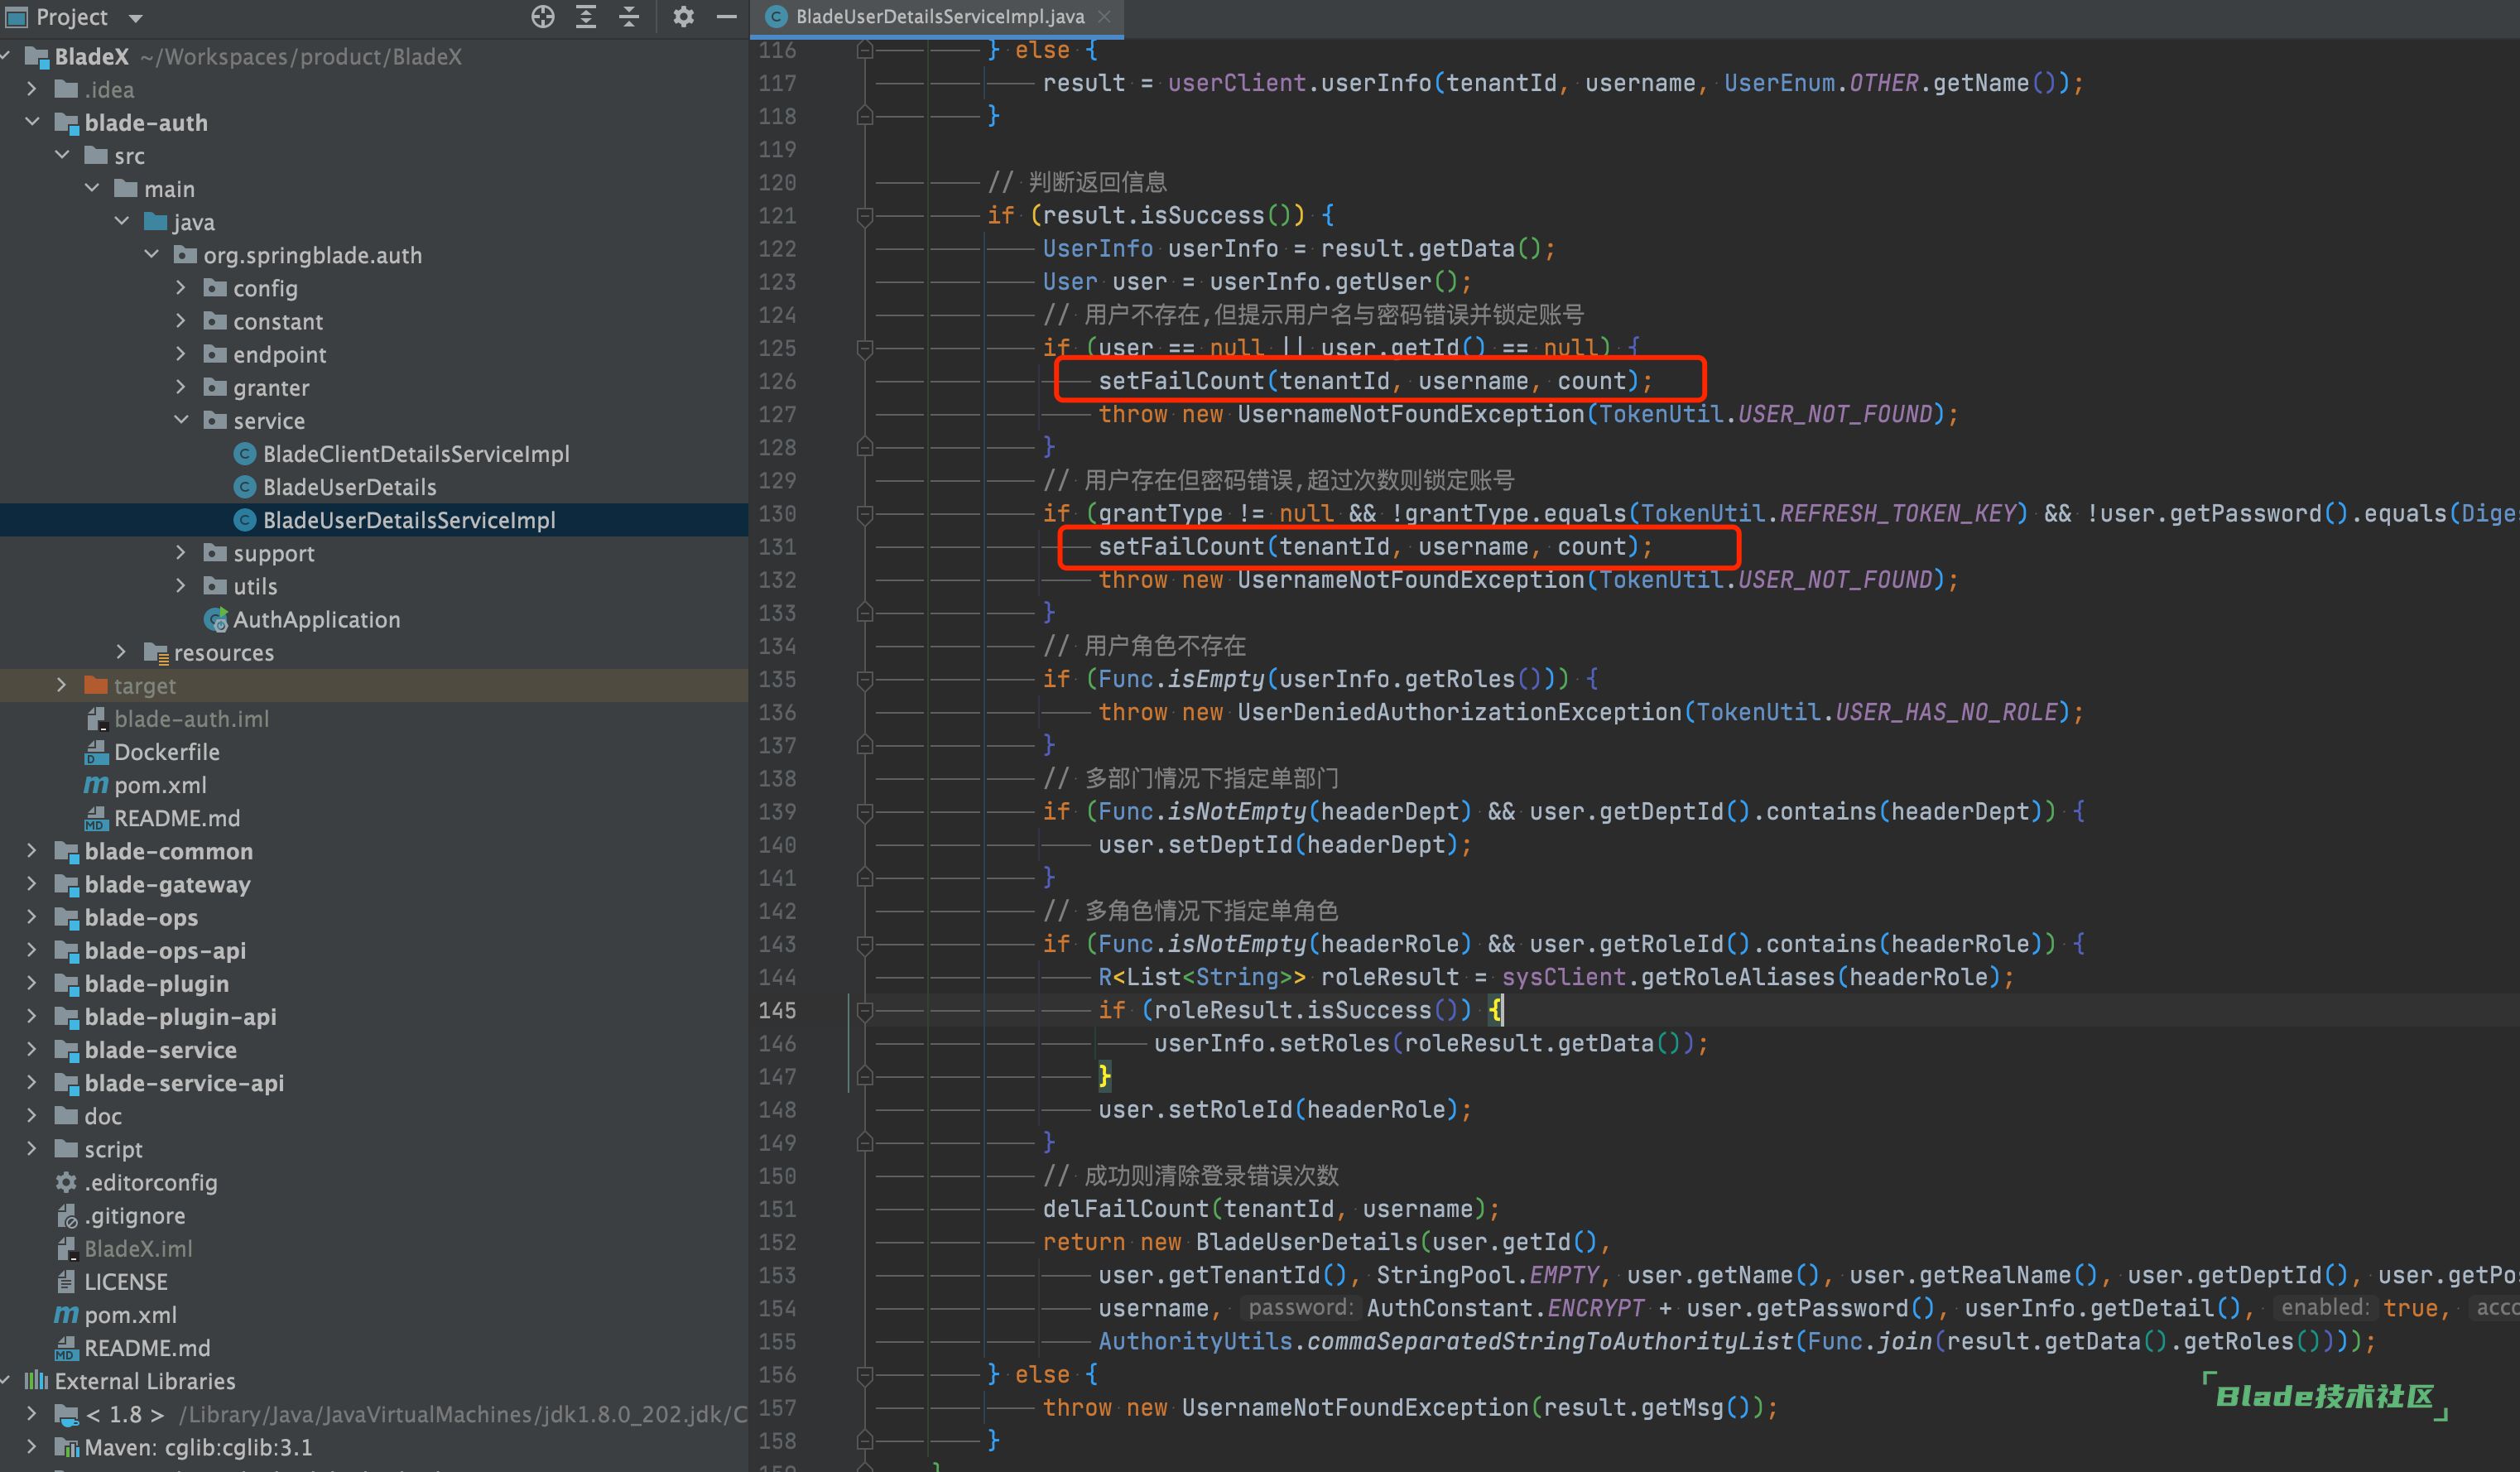The image size is (2520, 1472).
Task: Click External Libraries icon
Action: pyautogui.click(x=36, y=1381)
